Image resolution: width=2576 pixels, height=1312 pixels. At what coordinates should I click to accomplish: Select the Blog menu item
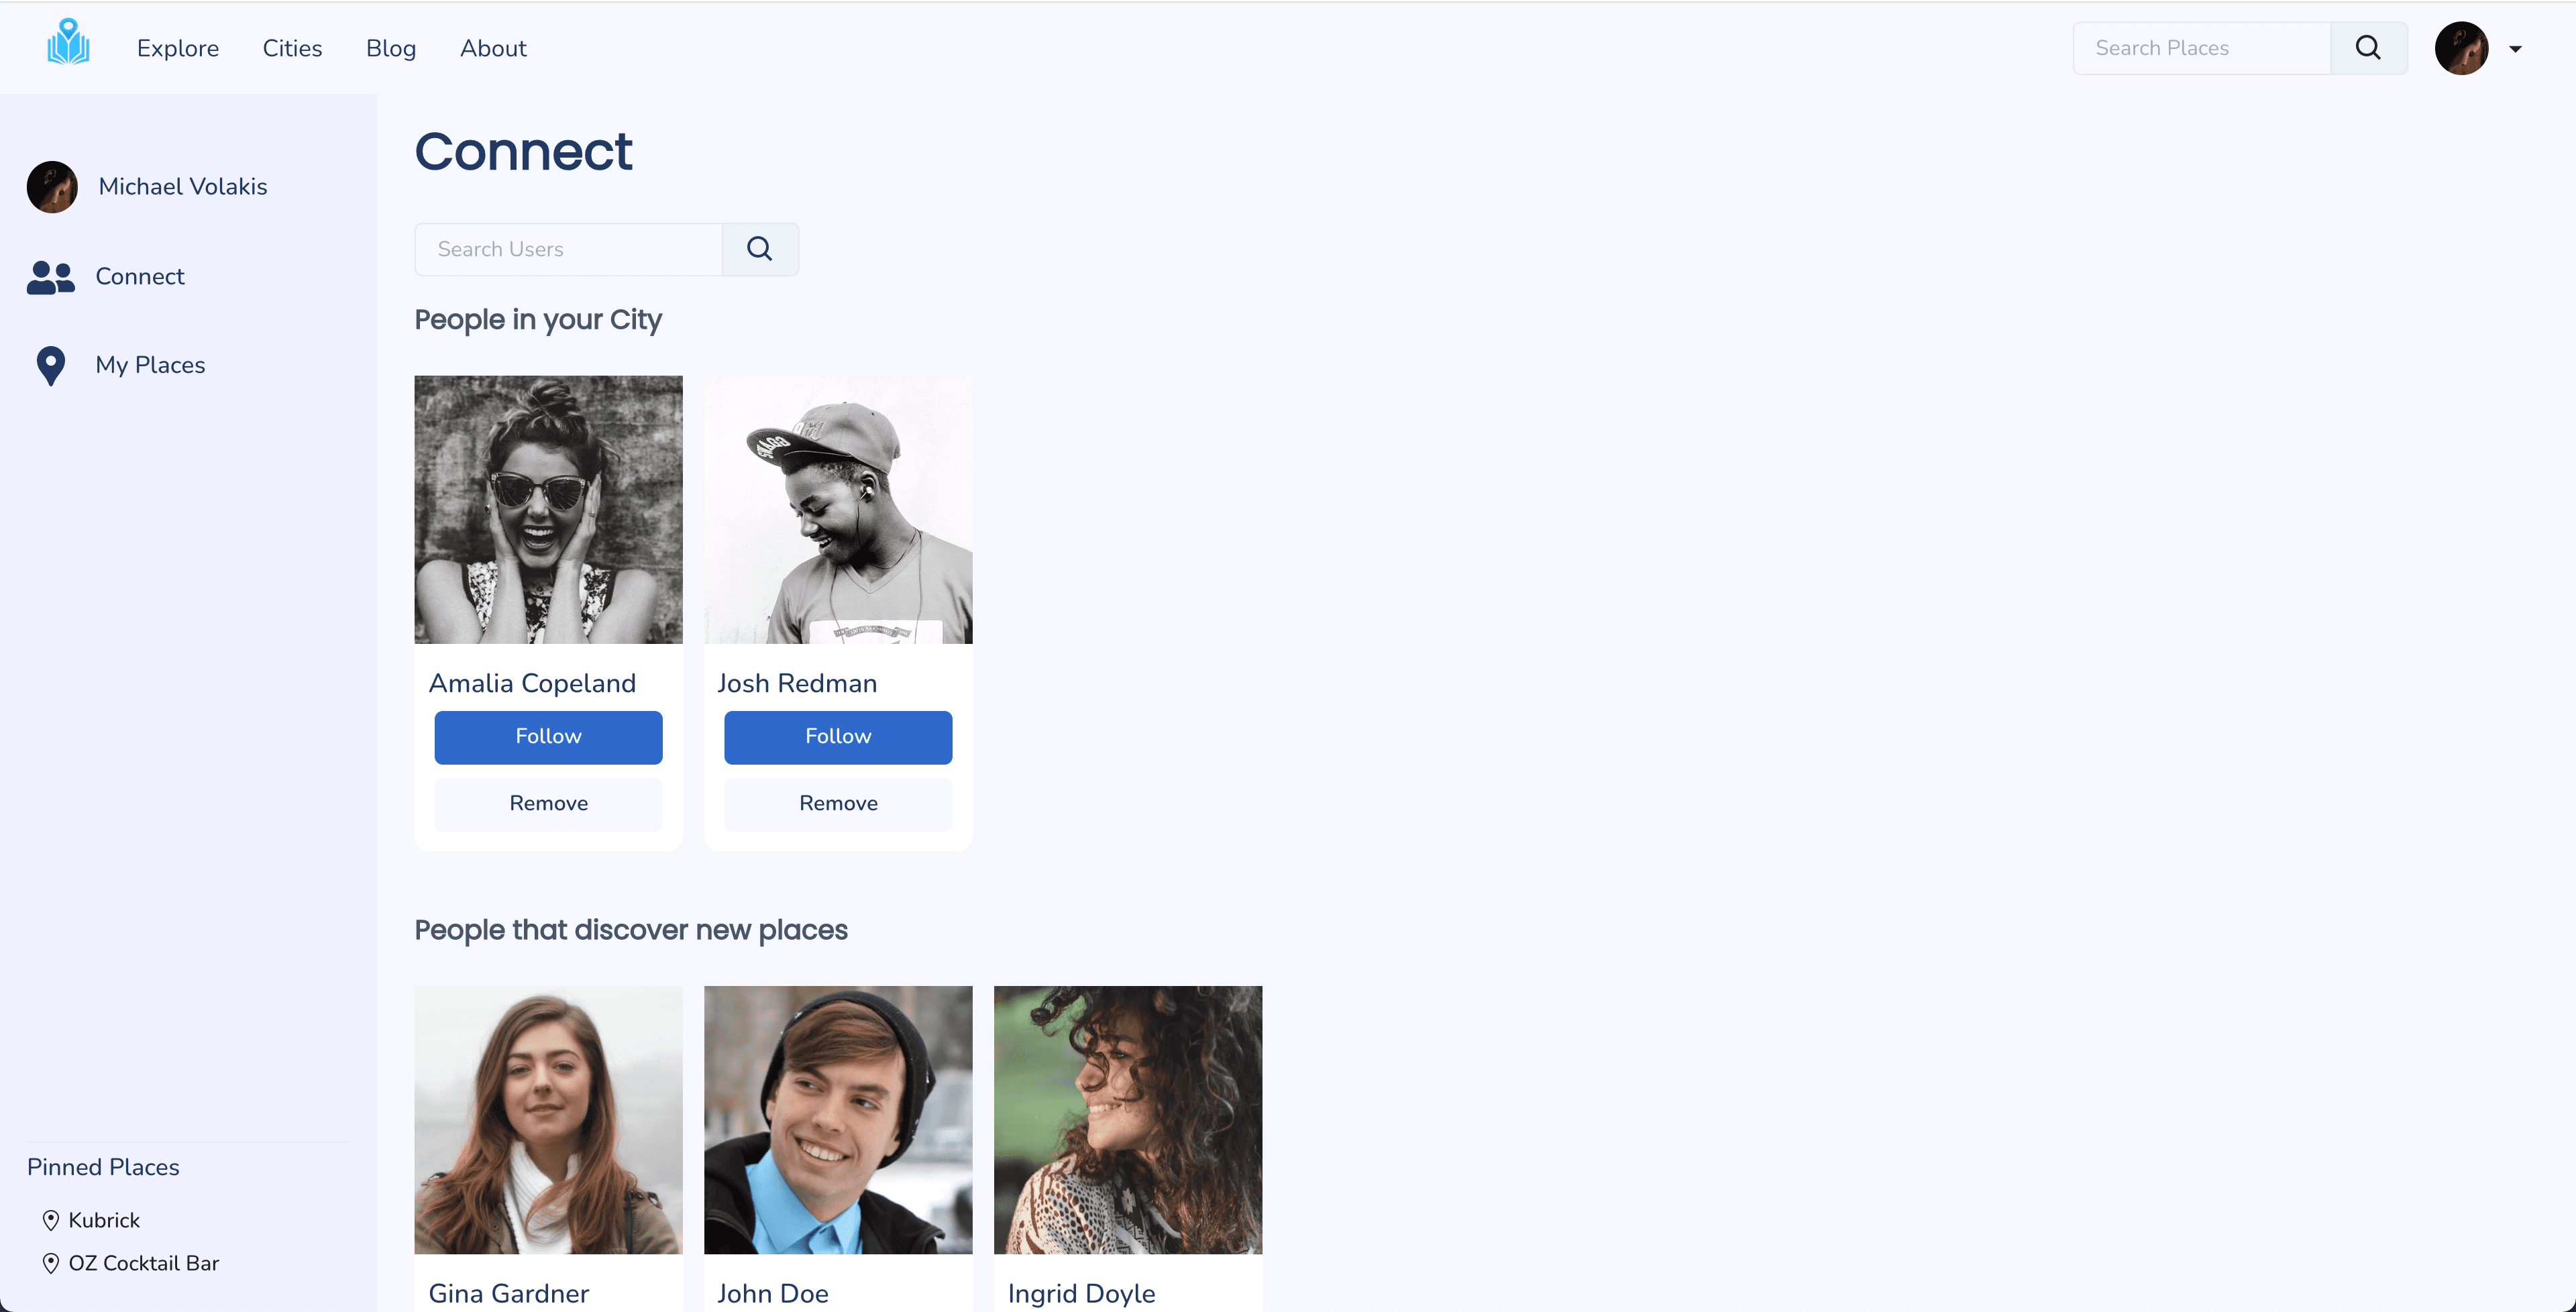point(391,48)
